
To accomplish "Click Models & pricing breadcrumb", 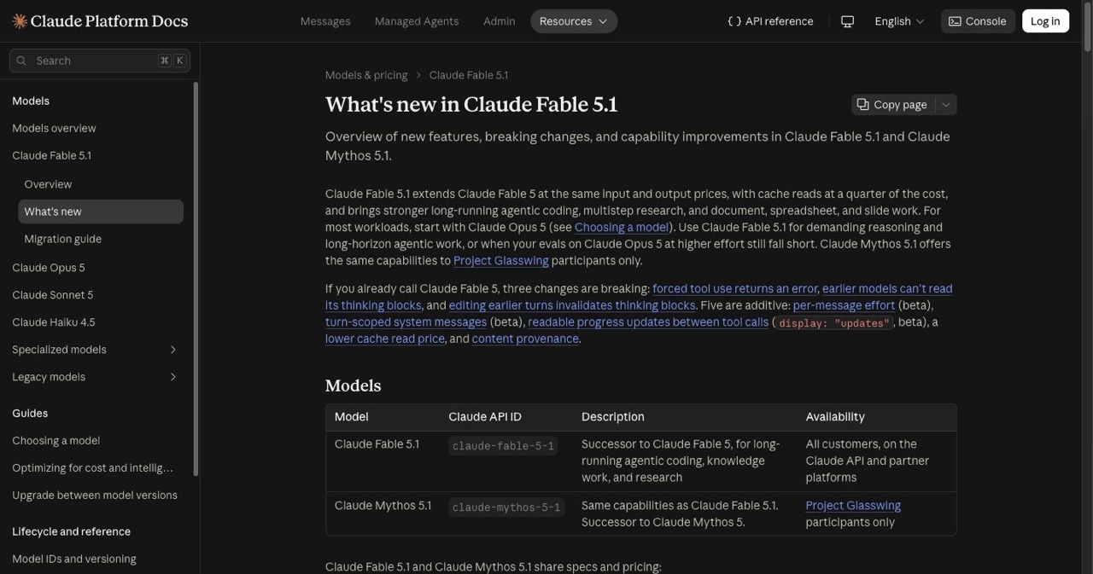I will [x=366, y=75].
